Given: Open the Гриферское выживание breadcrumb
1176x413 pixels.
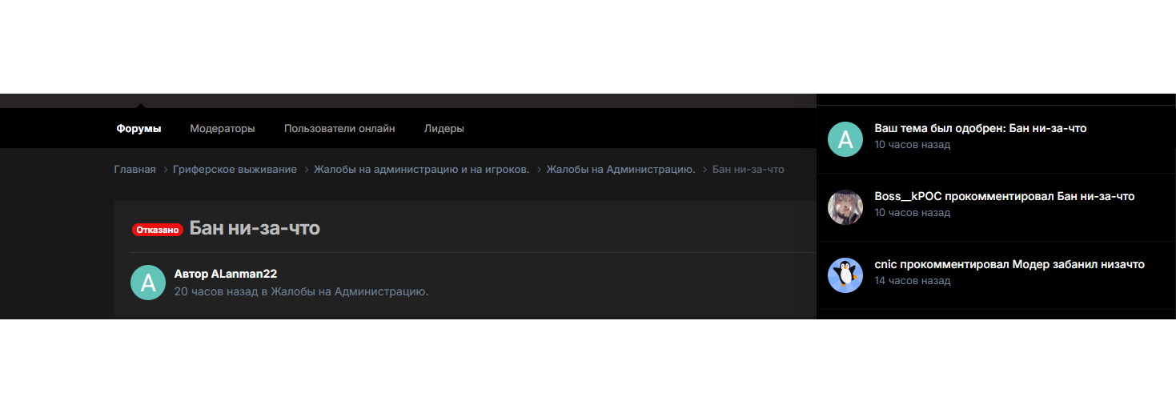Looking at the screenshot, I should click(235, 170).
